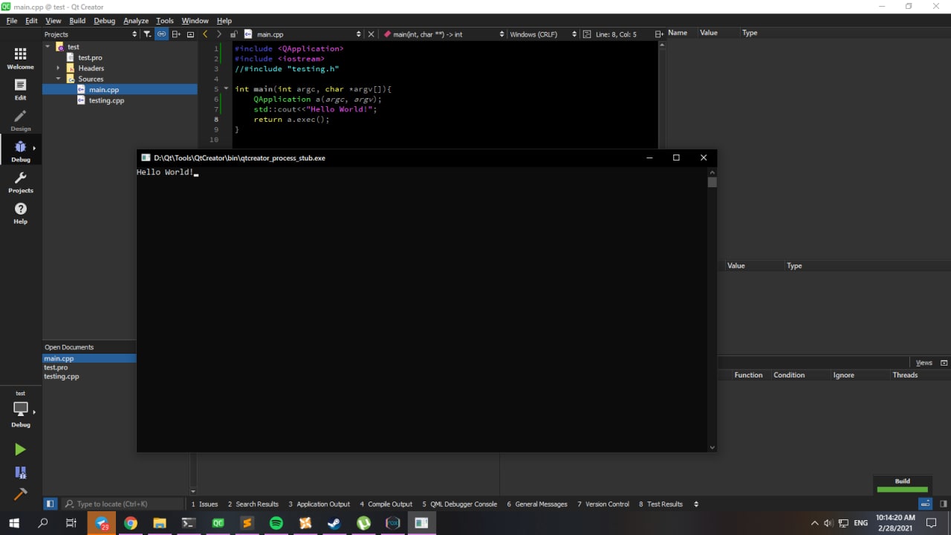Go back in editor navigation history
Screen dimensions: 951x535
click(205, 34)
